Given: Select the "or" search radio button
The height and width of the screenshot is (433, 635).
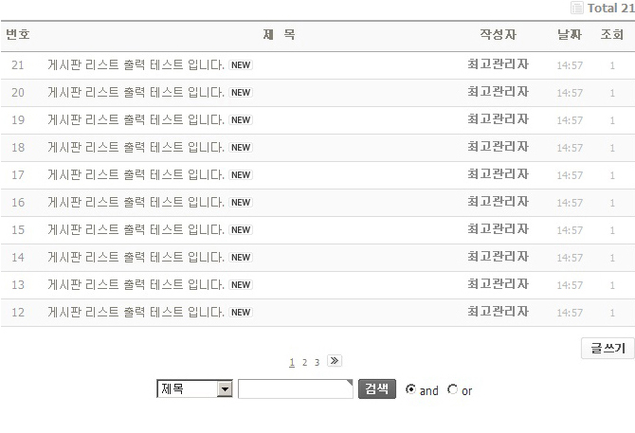Looking at the screenshot, I should pyautogui.click(x=452, y=389).
